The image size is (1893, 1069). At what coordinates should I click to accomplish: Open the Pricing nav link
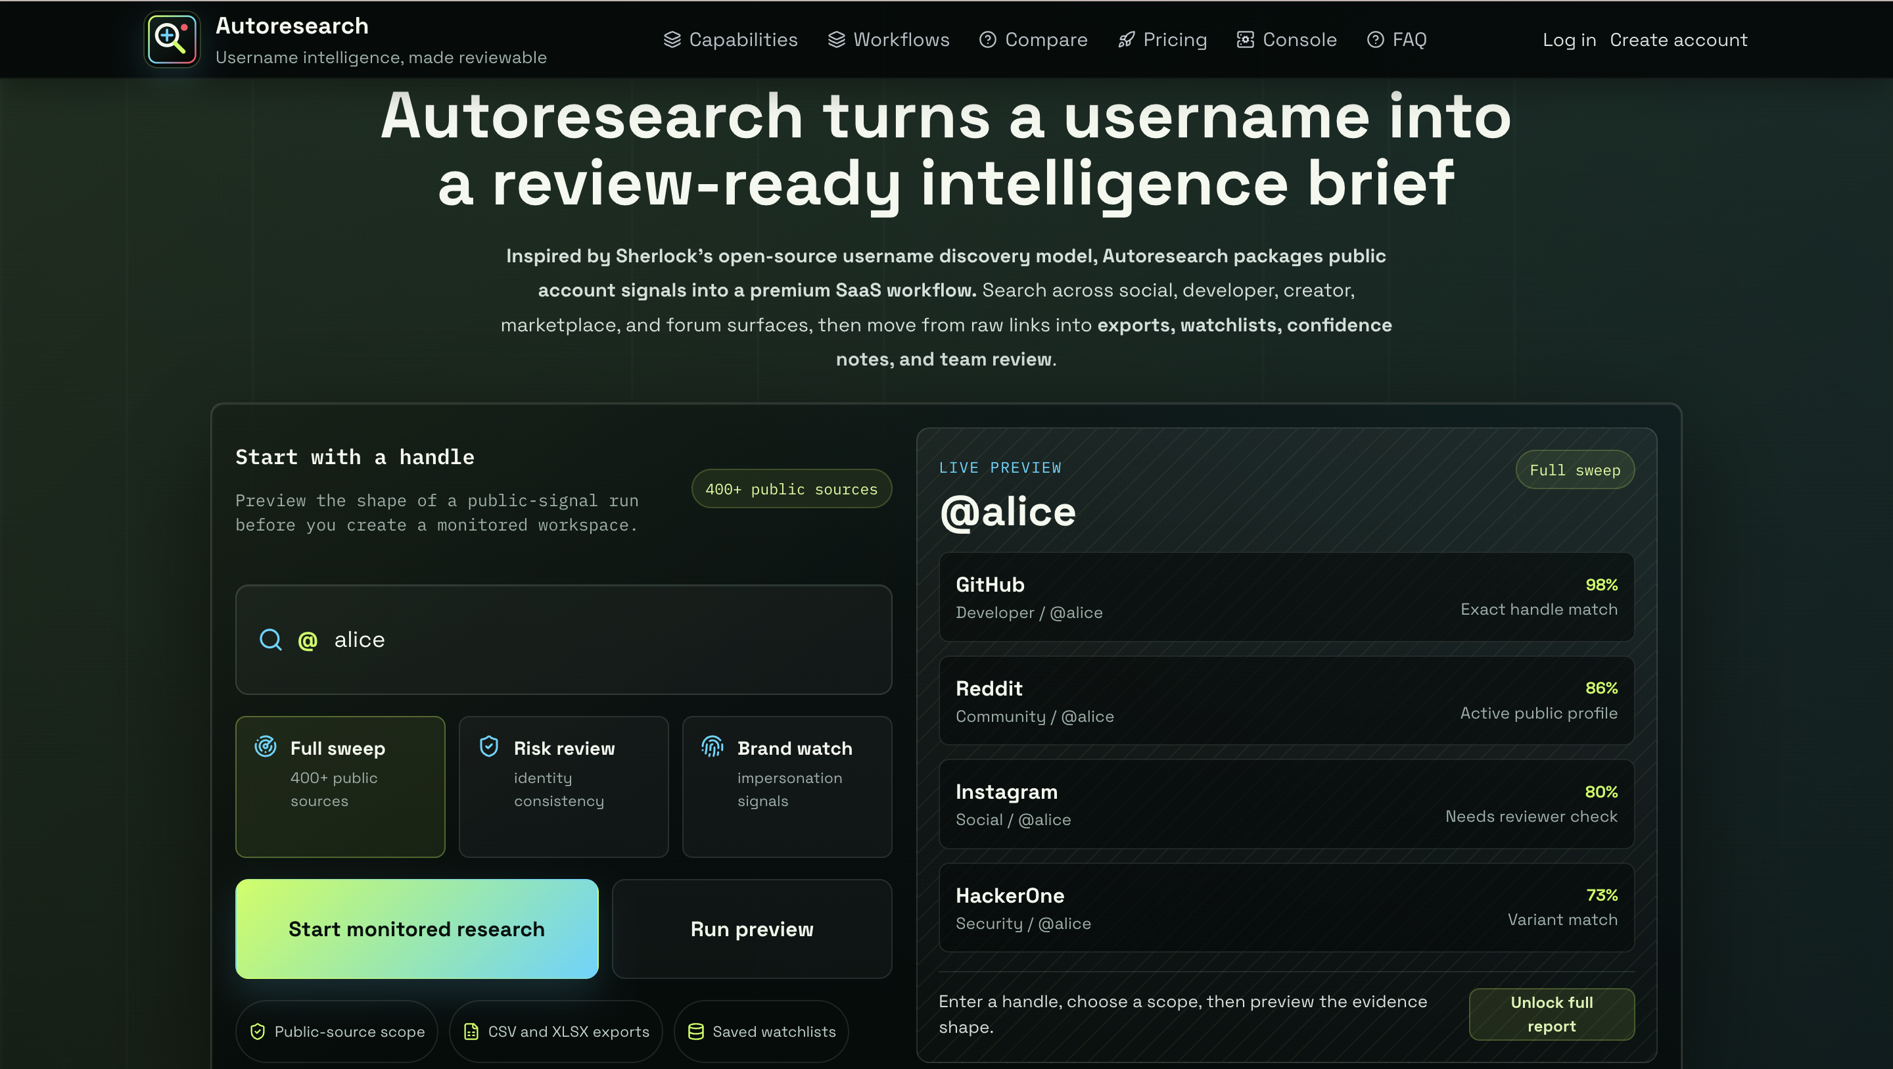1162,39
